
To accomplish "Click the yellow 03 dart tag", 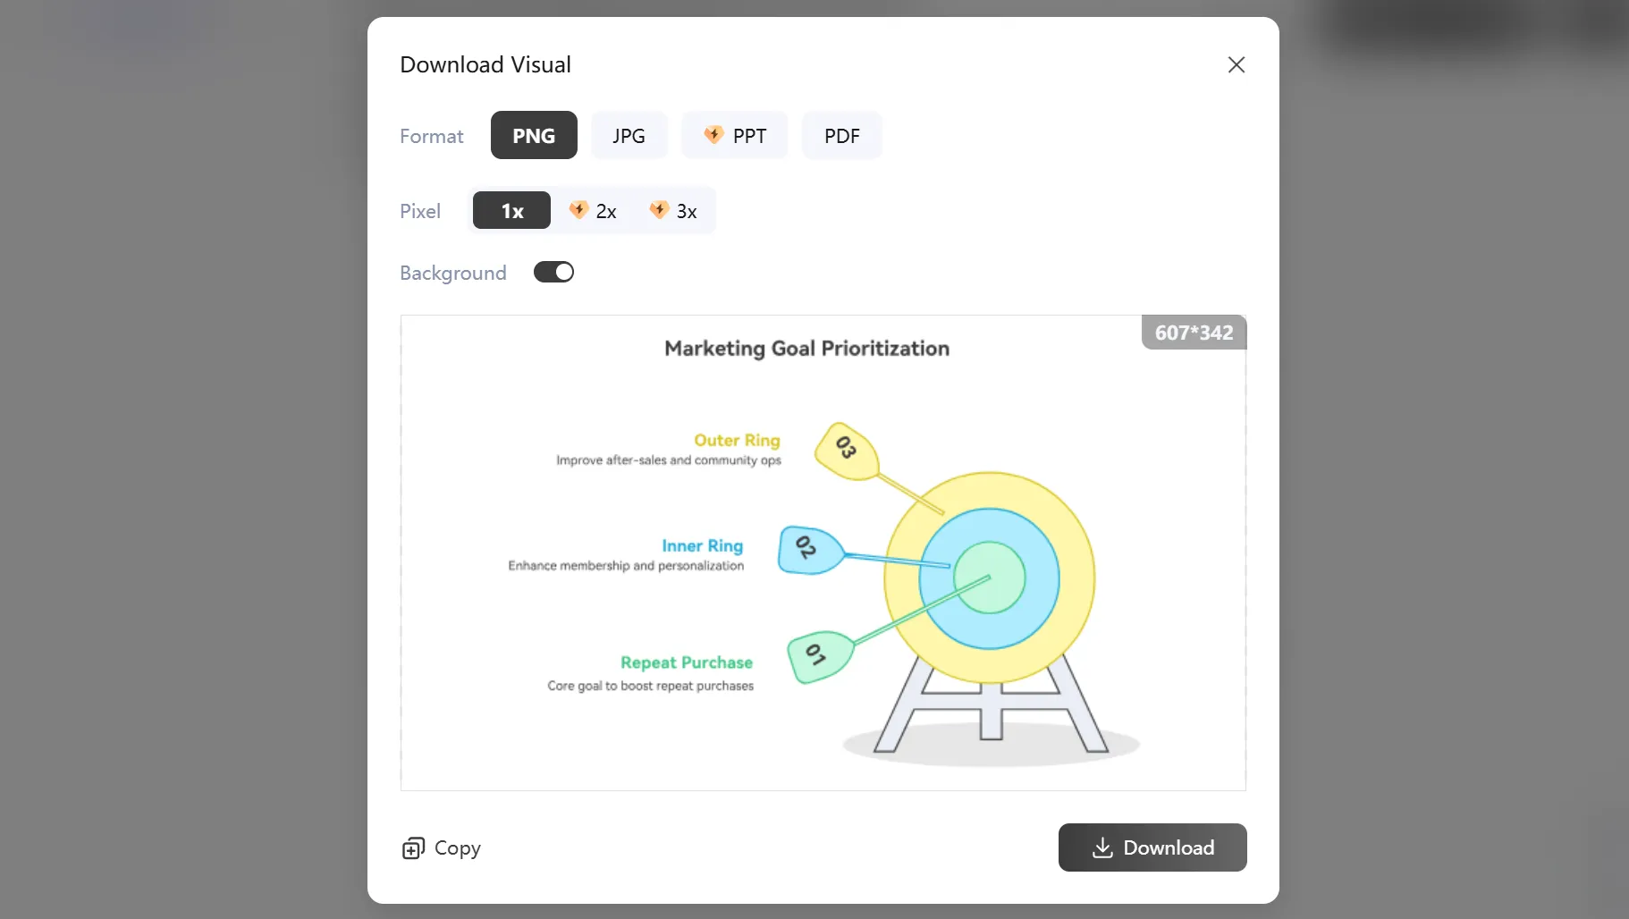I will click(847, 450).
